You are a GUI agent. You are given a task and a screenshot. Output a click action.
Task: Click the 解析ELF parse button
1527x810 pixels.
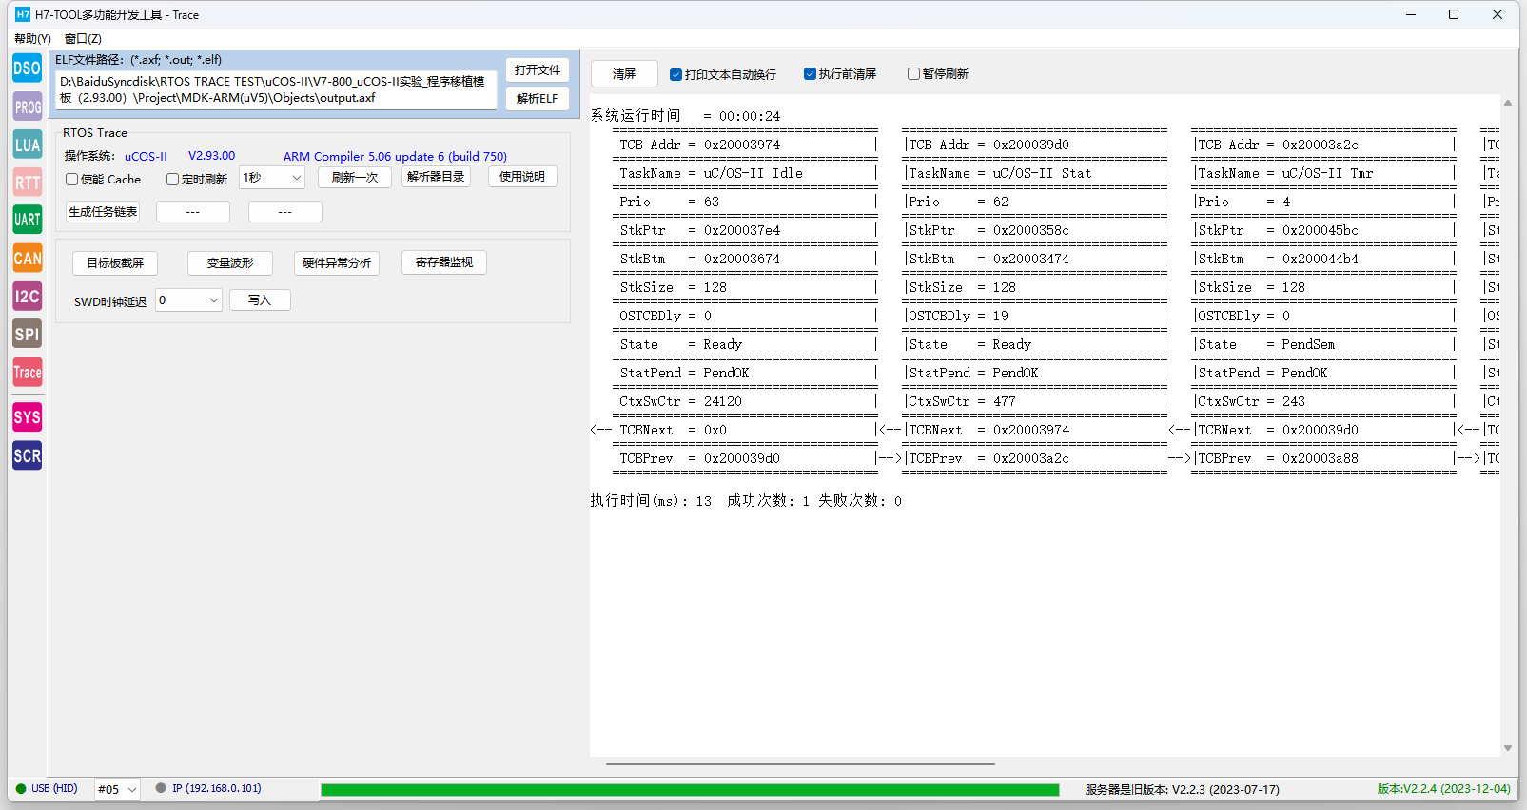[538, 99]
